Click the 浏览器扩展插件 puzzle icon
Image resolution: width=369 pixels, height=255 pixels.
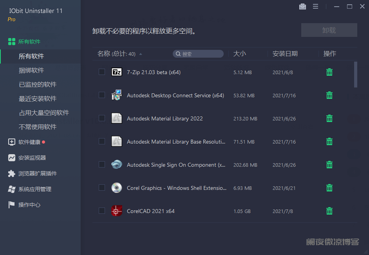[12, 173]
